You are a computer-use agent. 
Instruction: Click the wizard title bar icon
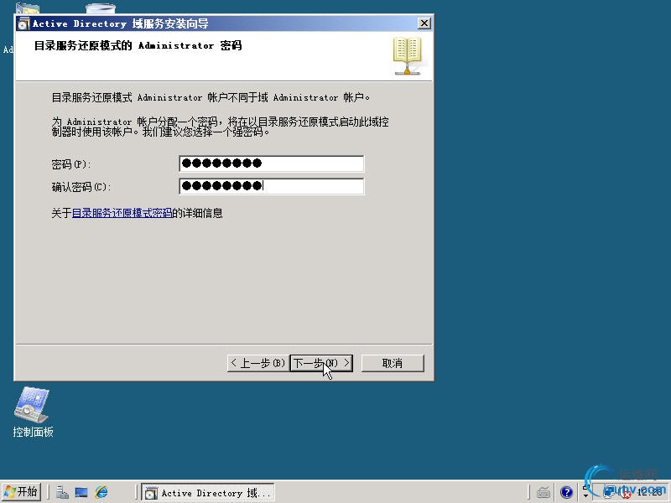pyautogui.click(x=23, y=23)
